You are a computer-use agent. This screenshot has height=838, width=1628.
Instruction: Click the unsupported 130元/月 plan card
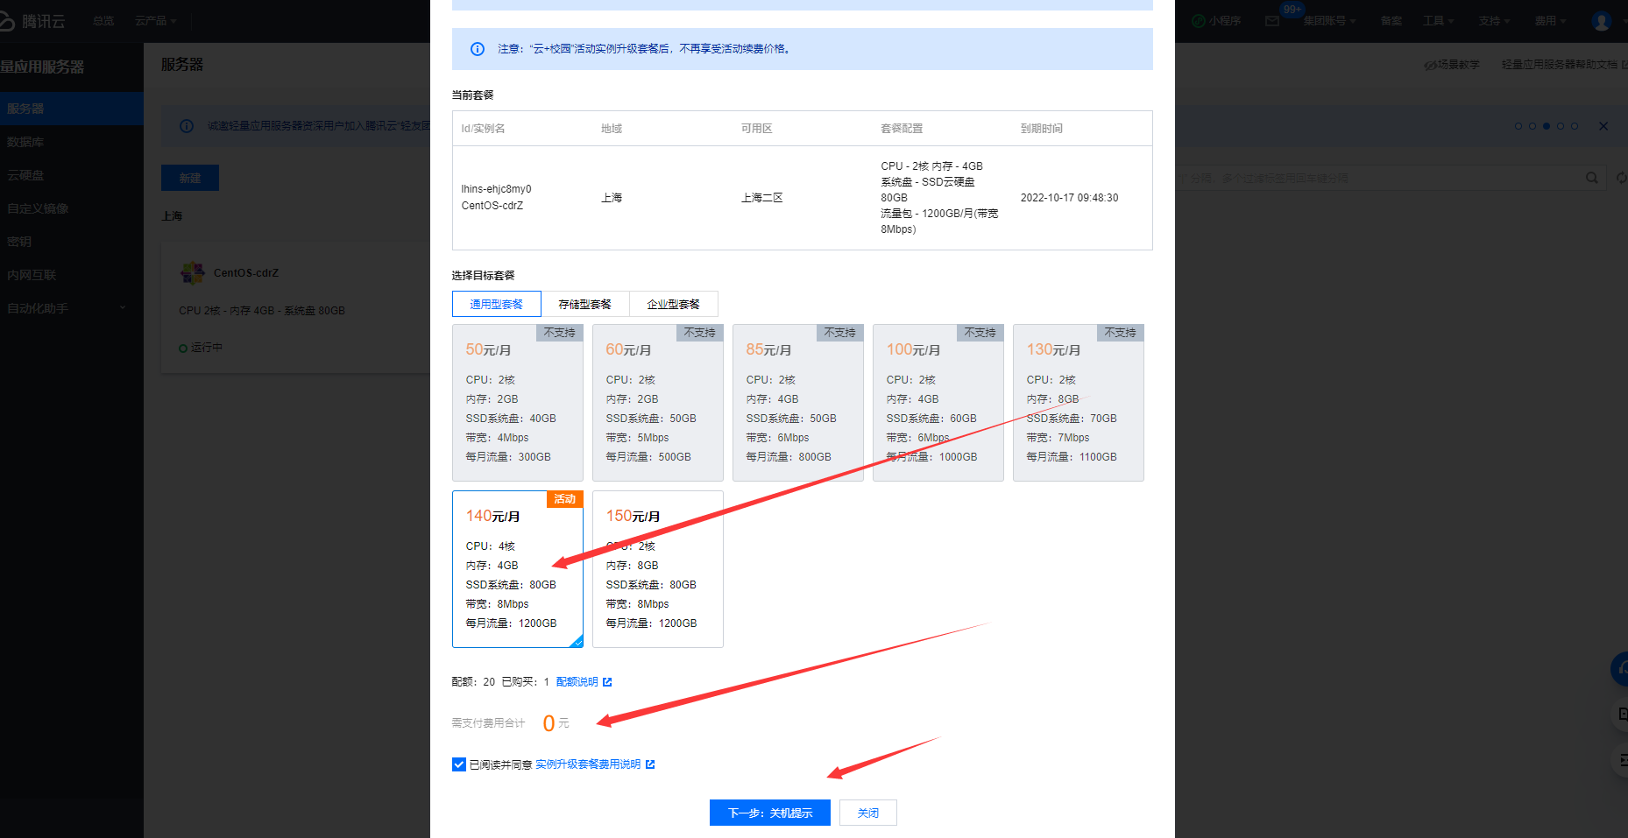coord(1079,403)
